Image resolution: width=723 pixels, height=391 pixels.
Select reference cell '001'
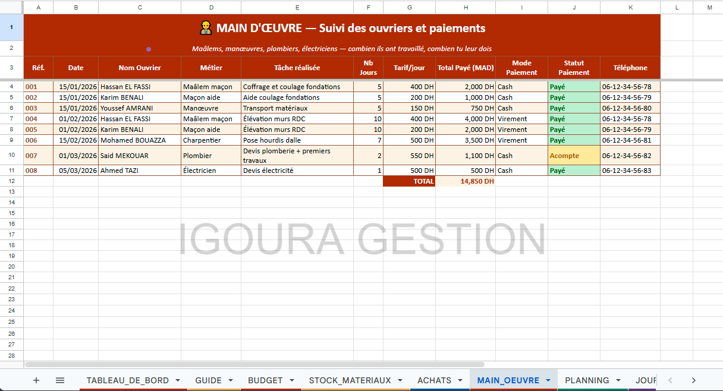point(39,87)
